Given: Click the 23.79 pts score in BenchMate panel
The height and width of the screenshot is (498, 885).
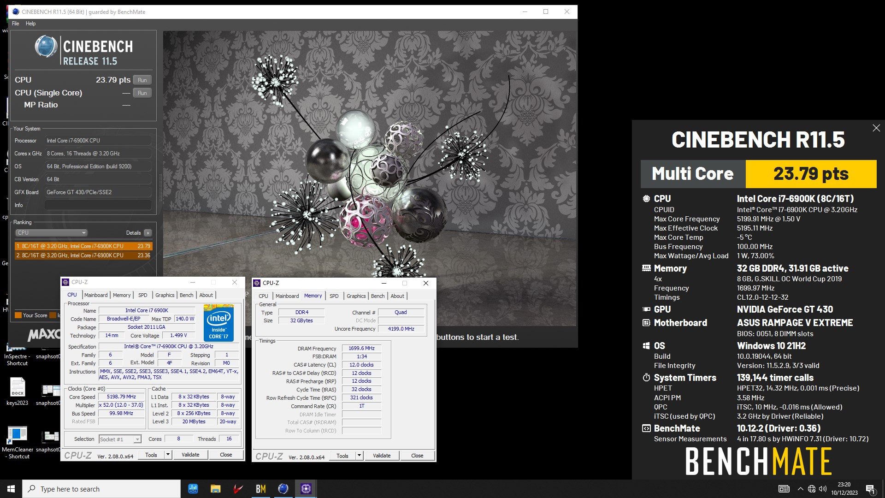Looking at the screenshot, I should pos(811,174).
